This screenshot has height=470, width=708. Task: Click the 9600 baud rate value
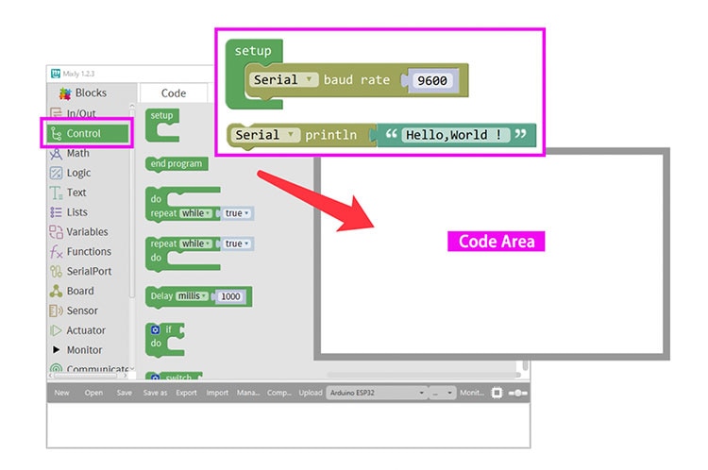pos(432,81)
